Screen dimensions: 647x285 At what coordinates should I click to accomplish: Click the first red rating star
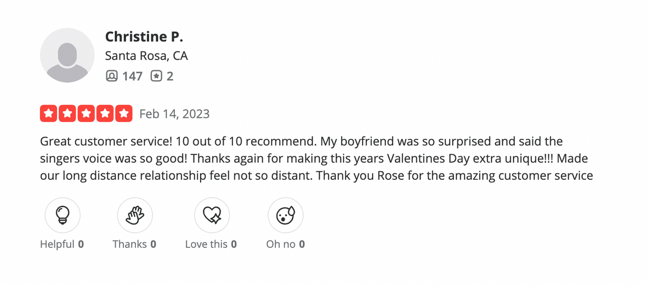tap(48, 113)
